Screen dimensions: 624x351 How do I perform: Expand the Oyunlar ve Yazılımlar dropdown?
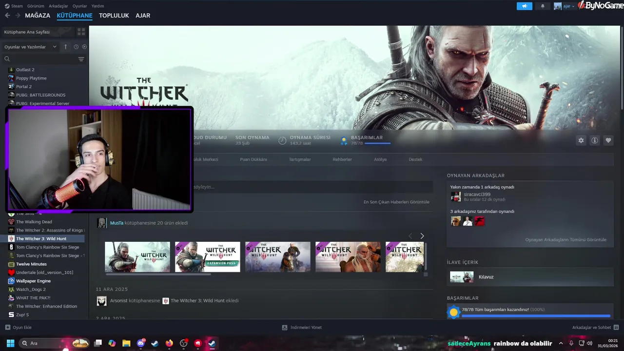pos(31,47)
